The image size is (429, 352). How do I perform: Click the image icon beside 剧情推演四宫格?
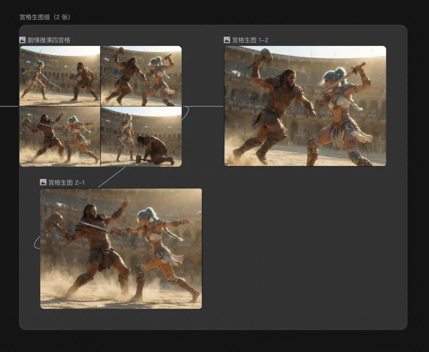[x=23, y=40]
